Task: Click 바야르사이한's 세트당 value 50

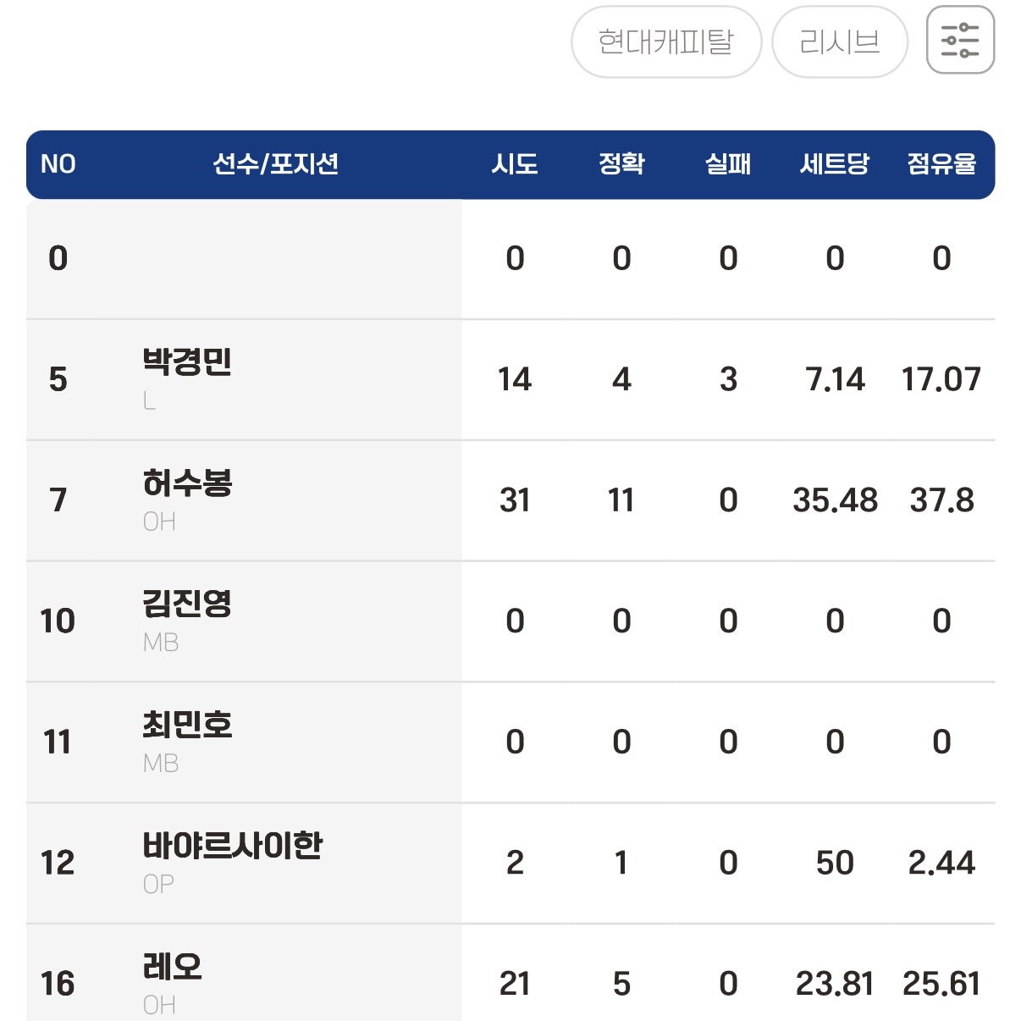Action: (835, 863)
